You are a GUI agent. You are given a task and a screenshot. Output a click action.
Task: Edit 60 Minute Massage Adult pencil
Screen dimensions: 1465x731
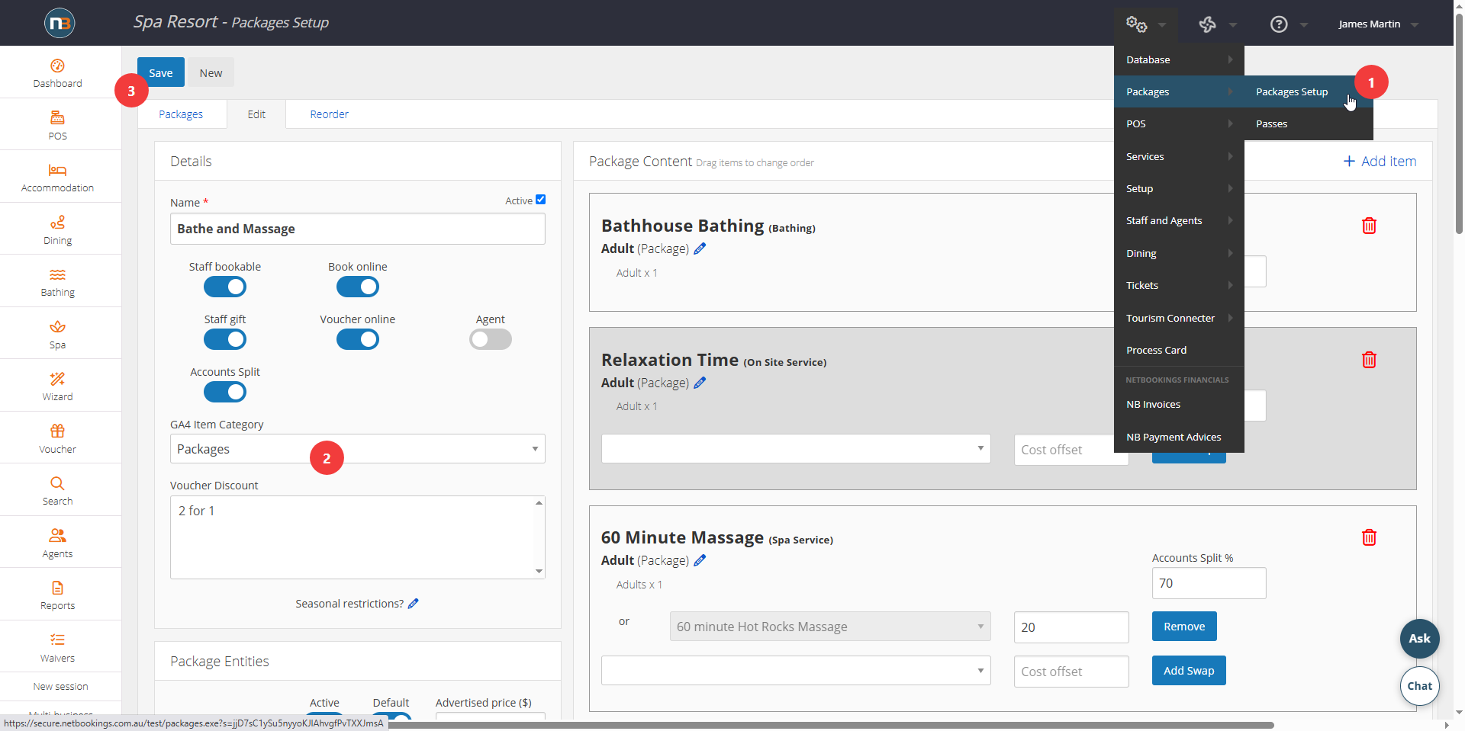700,560
